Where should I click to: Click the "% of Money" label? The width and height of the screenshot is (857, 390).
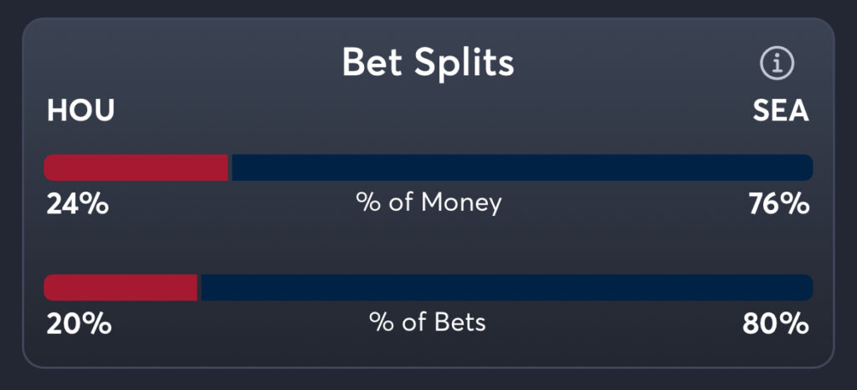click(428, 203)
